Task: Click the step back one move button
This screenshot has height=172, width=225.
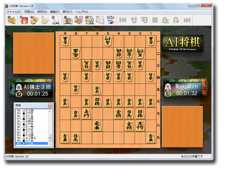Action: [144, 20]
